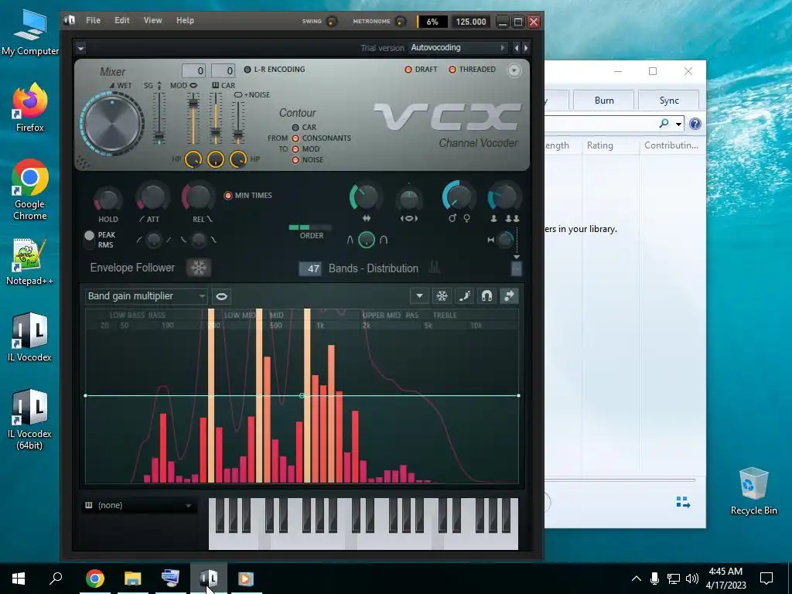Screen dimensions: 792x594
Task: Click the 125.000 tempo display
Action: pyautogui.click(x=471, y=22)
